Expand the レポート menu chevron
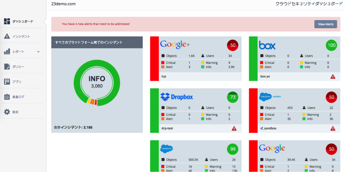 (x=38, y=52)
